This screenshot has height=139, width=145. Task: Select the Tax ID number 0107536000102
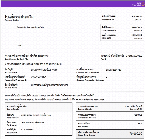[134, 56]
